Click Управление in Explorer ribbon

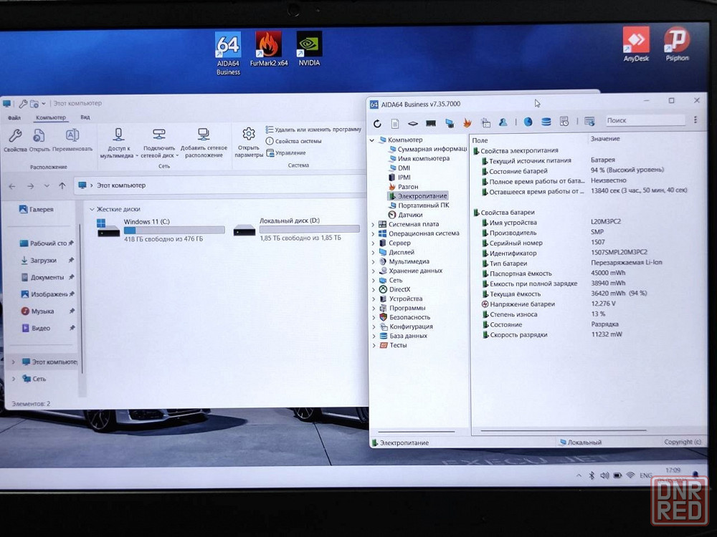pyautogui.click(x=286, y=153)
